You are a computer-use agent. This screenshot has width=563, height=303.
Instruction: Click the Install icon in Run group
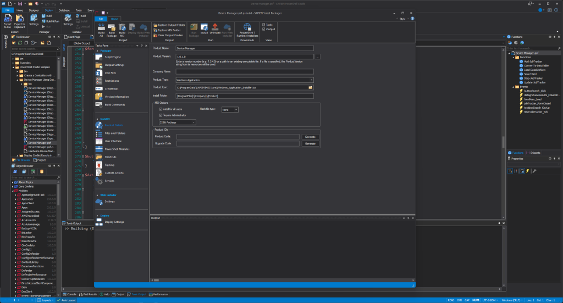(204, 28)
